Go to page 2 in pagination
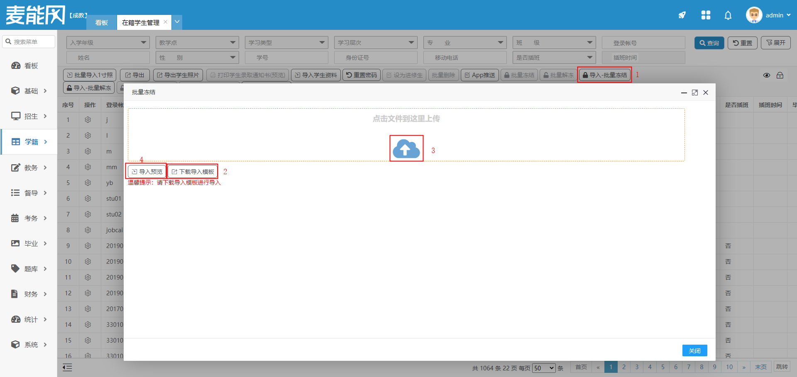The height and width of the screenshot is (377, 797). coord(623,367)
